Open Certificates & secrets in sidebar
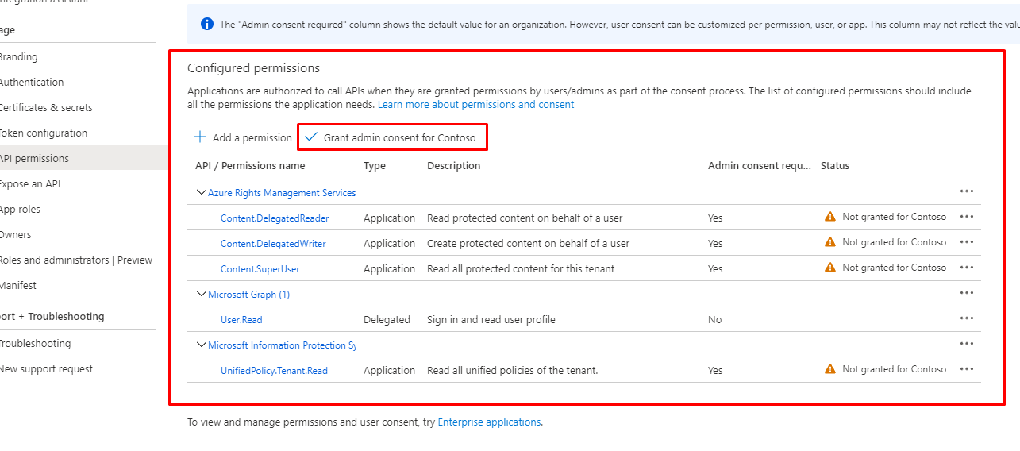 pyautogui.click(x=45, y=108)
